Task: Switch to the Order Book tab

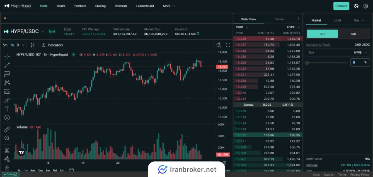Action: [x=248, y=19]
